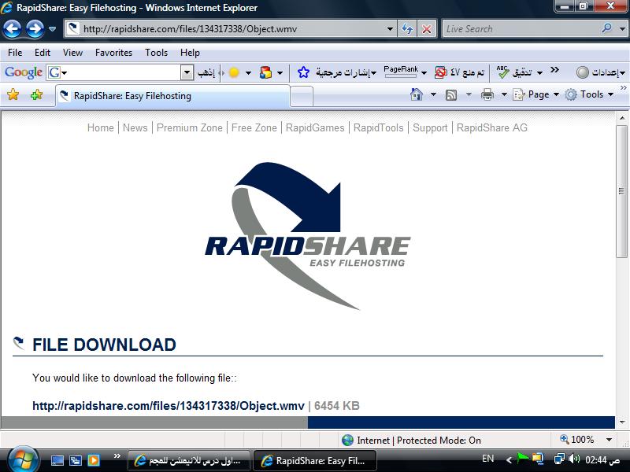This screenshot has height=472, width=630.
Task: Click the Print icon
Action: point(487,95)
